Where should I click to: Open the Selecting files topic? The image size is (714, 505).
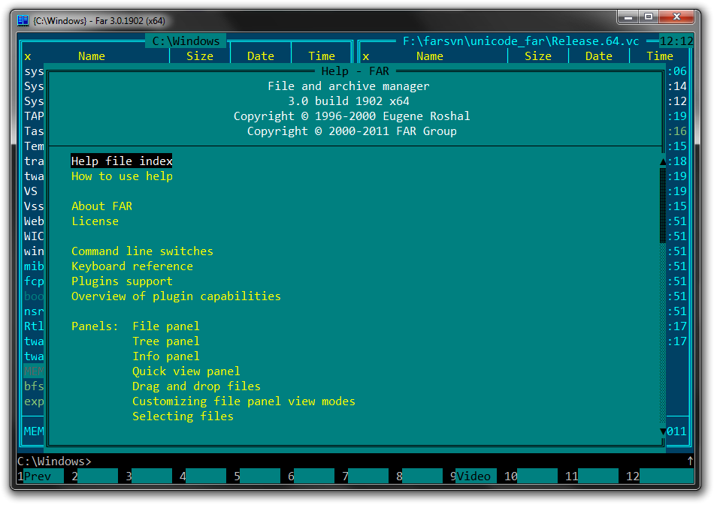[x=183, y=416]
